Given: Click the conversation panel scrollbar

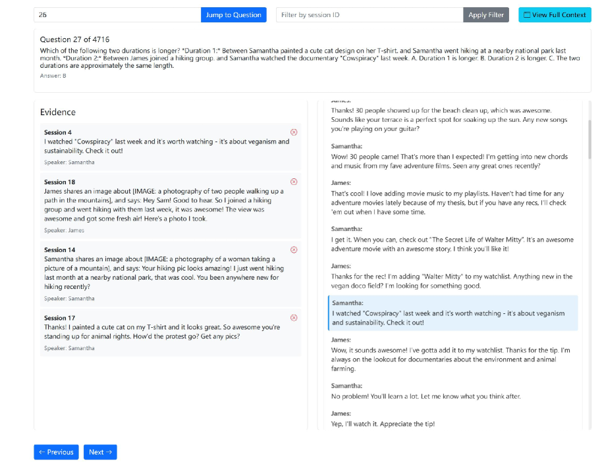Looking at the screenshot, I should click(x=589, y=138).
